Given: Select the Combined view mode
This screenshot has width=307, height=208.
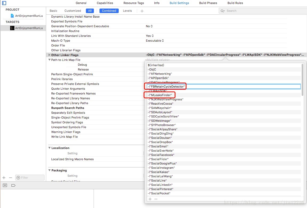Looking at the screenshot, I should (x=109, y=11).
